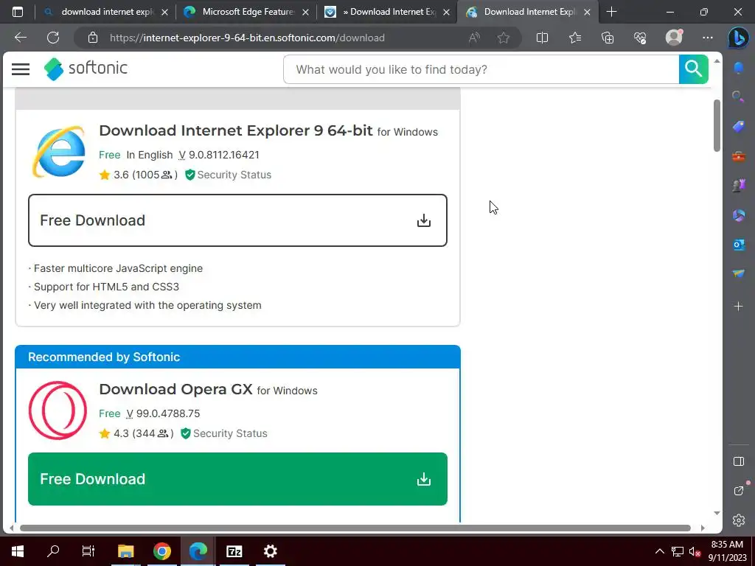The width and height of the screenshot is (755, 566).
Task: Open the Windows Start menu
Action: (x=18, y=551)
